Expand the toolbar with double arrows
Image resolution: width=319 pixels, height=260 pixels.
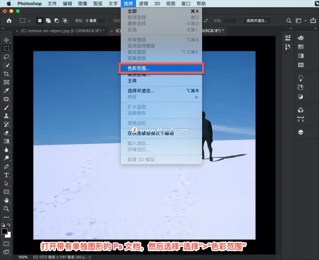pos(2,28)
